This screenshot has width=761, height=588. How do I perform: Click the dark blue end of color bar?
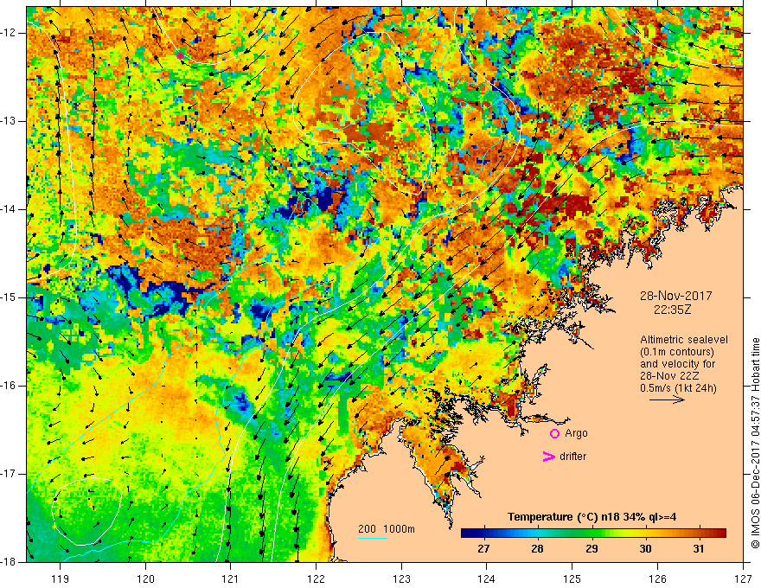[x=467, y=534]
